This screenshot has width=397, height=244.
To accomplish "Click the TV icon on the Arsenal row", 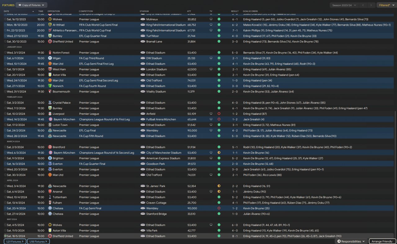I will (x=211, y=192).
